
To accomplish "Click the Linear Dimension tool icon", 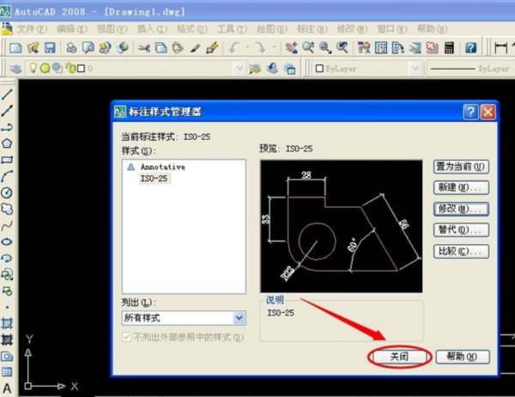I will pos(500,48).
